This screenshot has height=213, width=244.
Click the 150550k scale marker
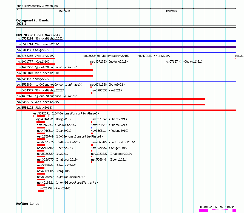(171, 11)
